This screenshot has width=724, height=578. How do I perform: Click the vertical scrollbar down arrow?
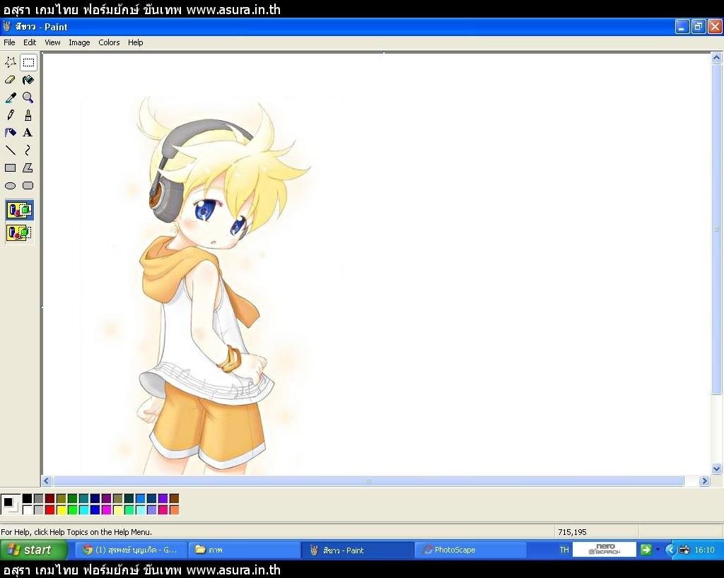(717, 468)
